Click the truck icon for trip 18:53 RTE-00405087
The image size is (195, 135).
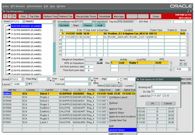click(x=9, y=42)
